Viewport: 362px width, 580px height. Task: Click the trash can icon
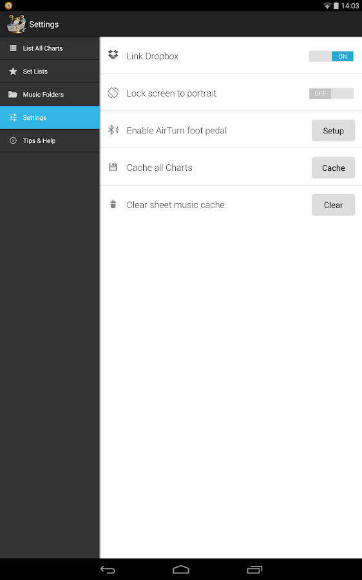(113, 204)
